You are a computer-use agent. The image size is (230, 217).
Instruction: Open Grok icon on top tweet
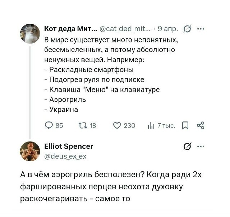tap(187, 29)
